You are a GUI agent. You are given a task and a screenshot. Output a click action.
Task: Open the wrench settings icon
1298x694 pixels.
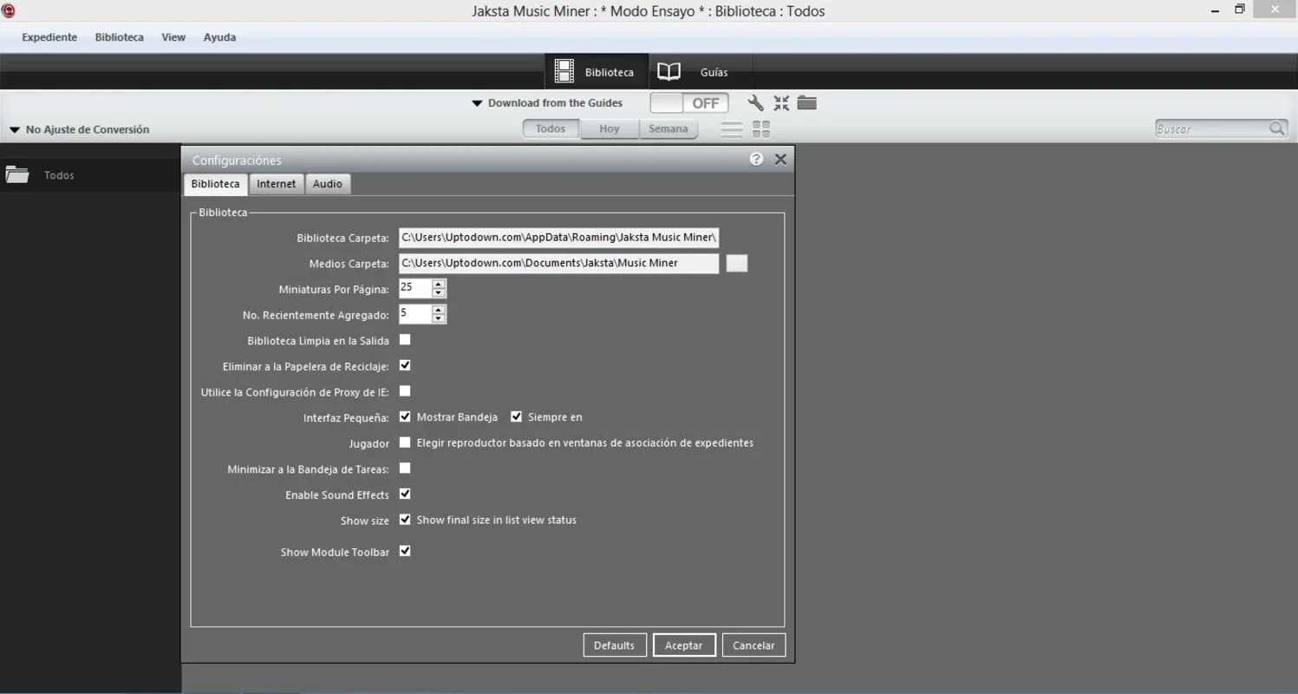[x=755, y=103]
